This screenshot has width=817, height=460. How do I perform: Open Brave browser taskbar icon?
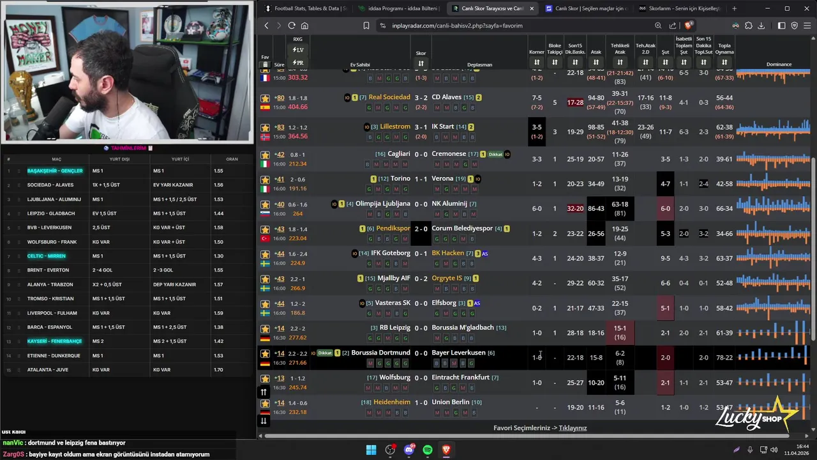[x=446, y=450]
